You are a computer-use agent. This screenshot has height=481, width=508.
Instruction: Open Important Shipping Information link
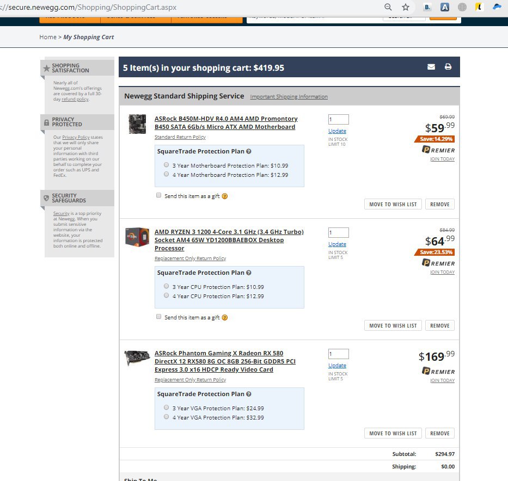coord(289,96)
